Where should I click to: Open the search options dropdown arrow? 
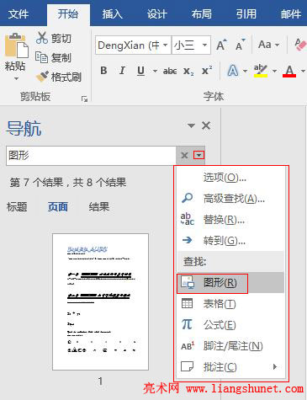(x=198, y=155)
